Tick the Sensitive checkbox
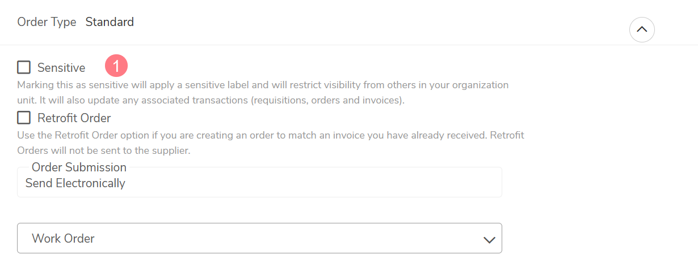Image resolution: width=698 pixels, height=263 pixels. [24, 68]
